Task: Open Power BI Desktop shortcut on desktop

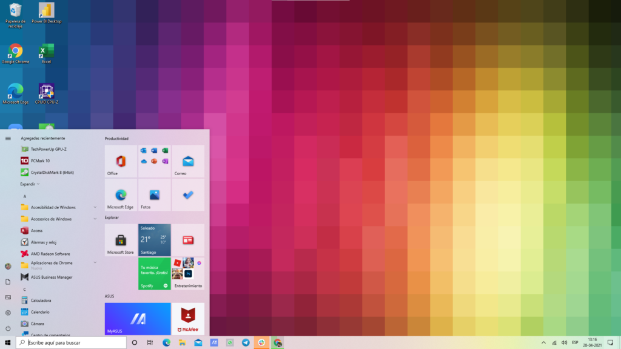Action: point(46,13)
